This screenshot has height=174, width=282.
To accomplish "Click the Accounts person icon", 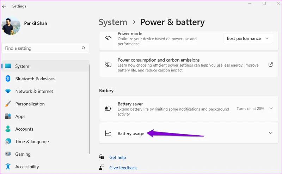I will (8, 129).
